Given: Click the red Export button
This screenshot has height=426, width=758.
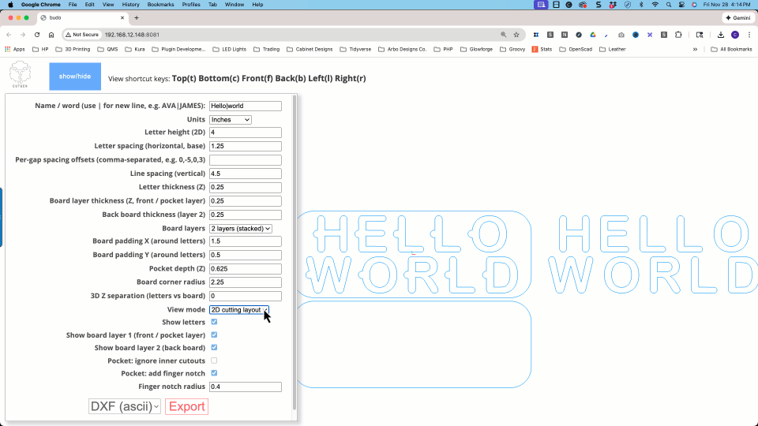Looking at the screenshot, I should coord(187,406).
